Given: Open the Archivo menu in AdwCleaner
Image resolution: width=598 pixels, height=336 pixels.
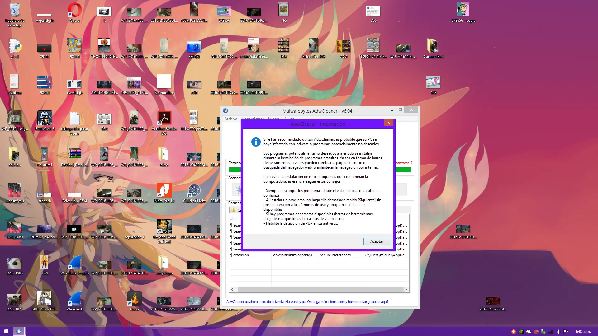Looking at the screenshot, I should coord(231,119).
